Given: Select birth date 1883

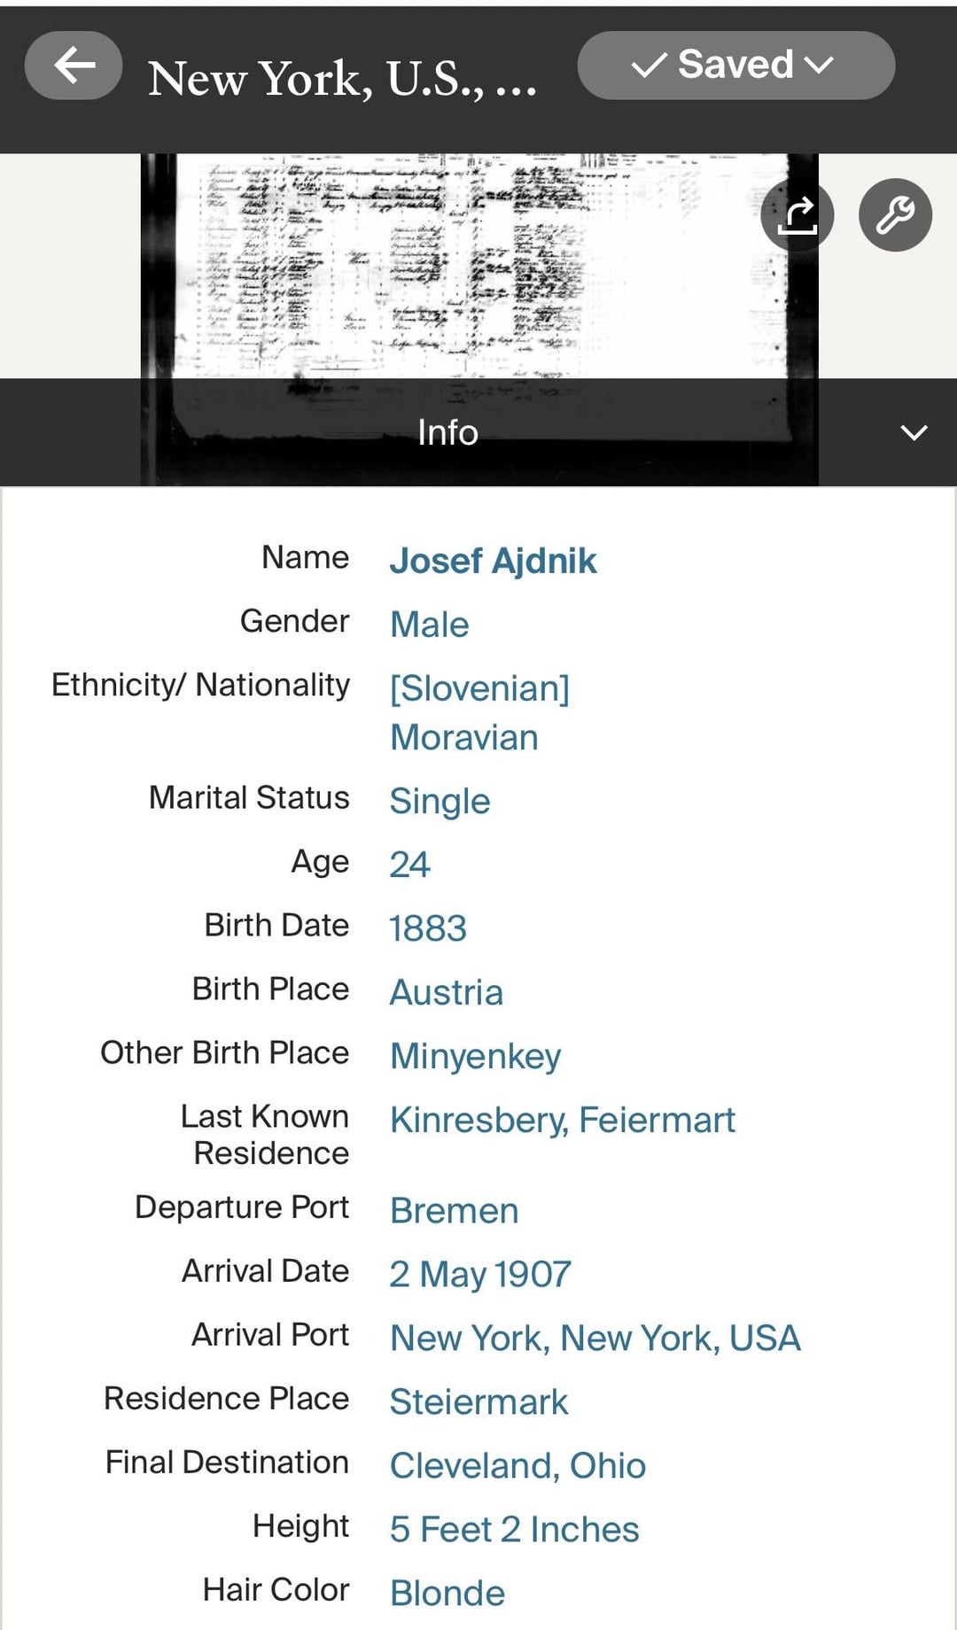Looking at the screenshot, I should pyautogui.click(x=428, y=928).
